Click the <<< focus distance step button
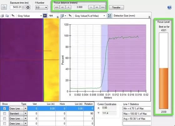 pos(57,7)
